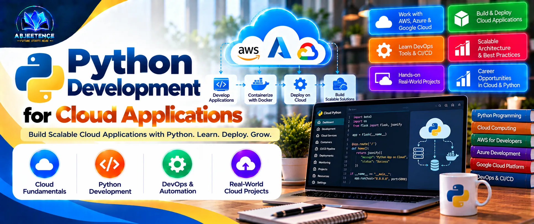Click the Google Cloud Platform book spine
Image resolution: width=534 pixels, height=224 pixels.
502,165
